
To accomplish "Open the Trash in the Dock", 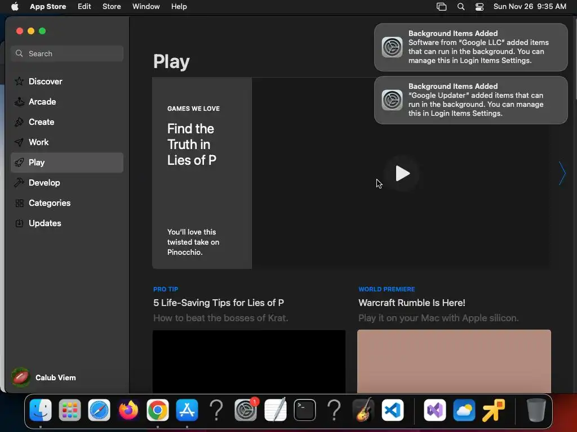I will 536,410.
